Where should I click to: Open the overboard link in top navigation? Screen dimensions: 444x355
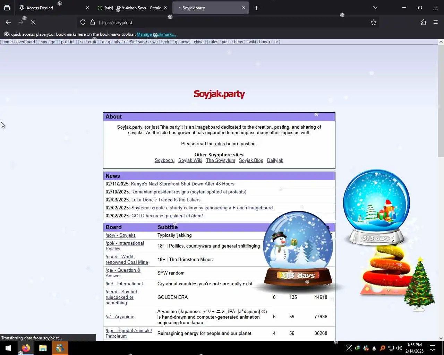coord(25,42)
